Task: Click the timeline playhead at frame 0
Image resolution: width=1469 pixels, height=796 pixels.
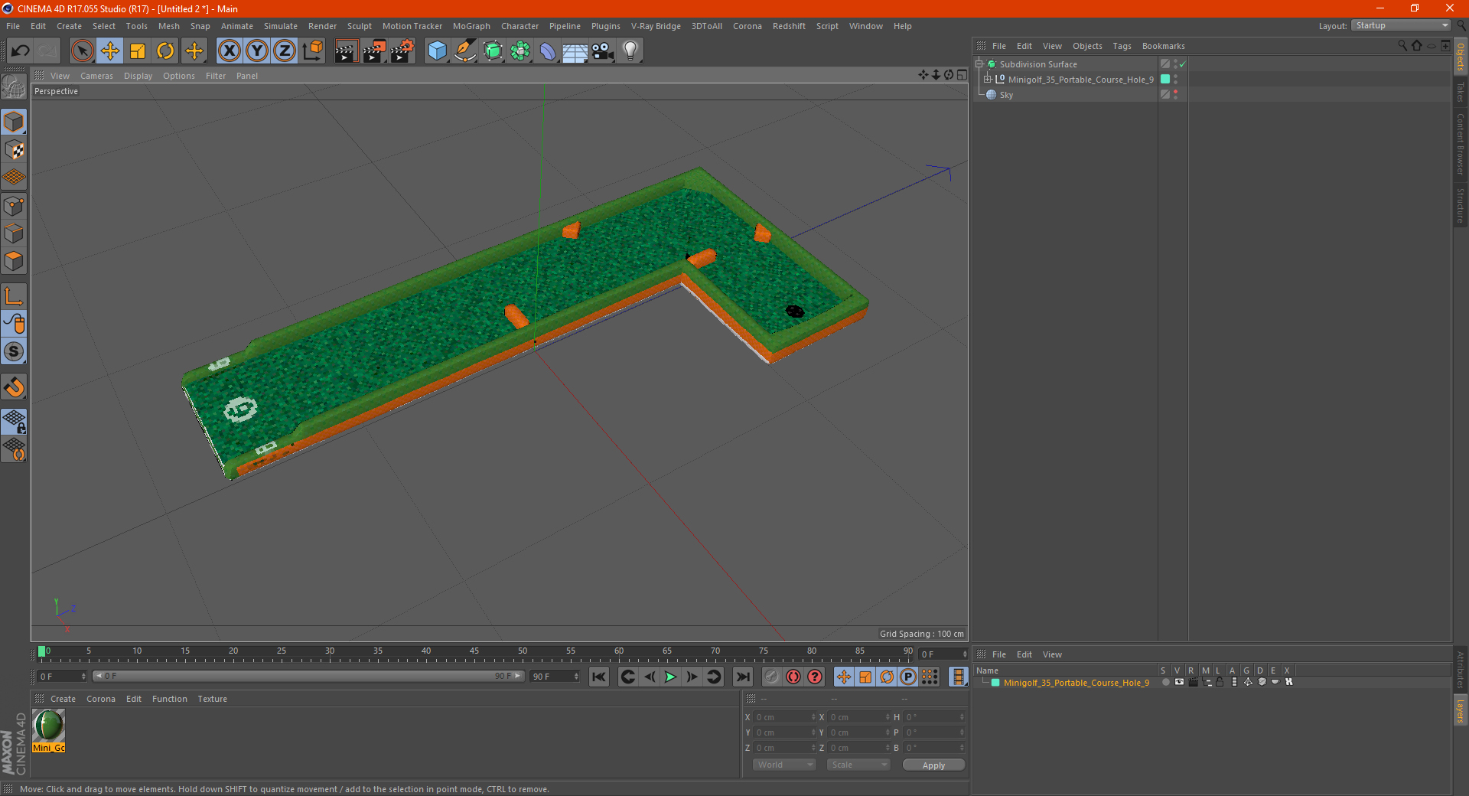Action: 42,651
